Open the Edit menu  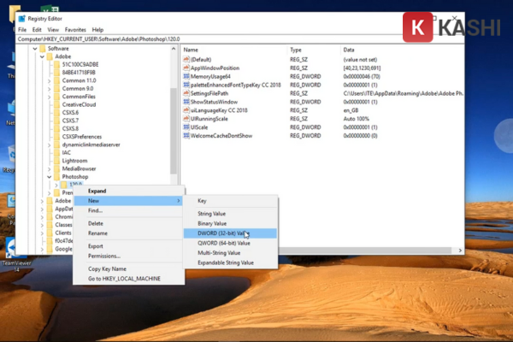(x=37, y=30)
